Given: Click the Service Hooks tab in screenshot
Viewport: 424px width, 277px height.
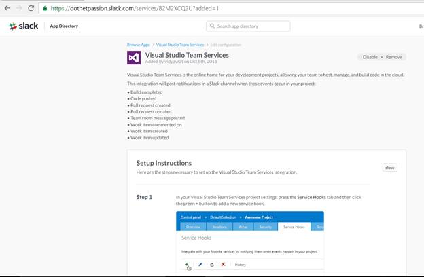Looking at the screenshot, I should click(294, 227).
